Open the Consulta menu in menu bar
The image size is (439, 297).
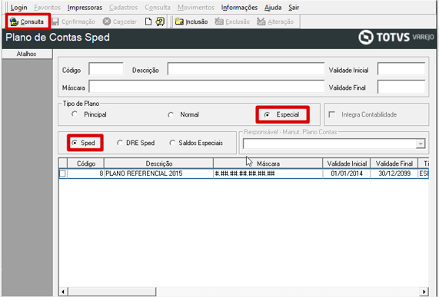tap(158, 8)
